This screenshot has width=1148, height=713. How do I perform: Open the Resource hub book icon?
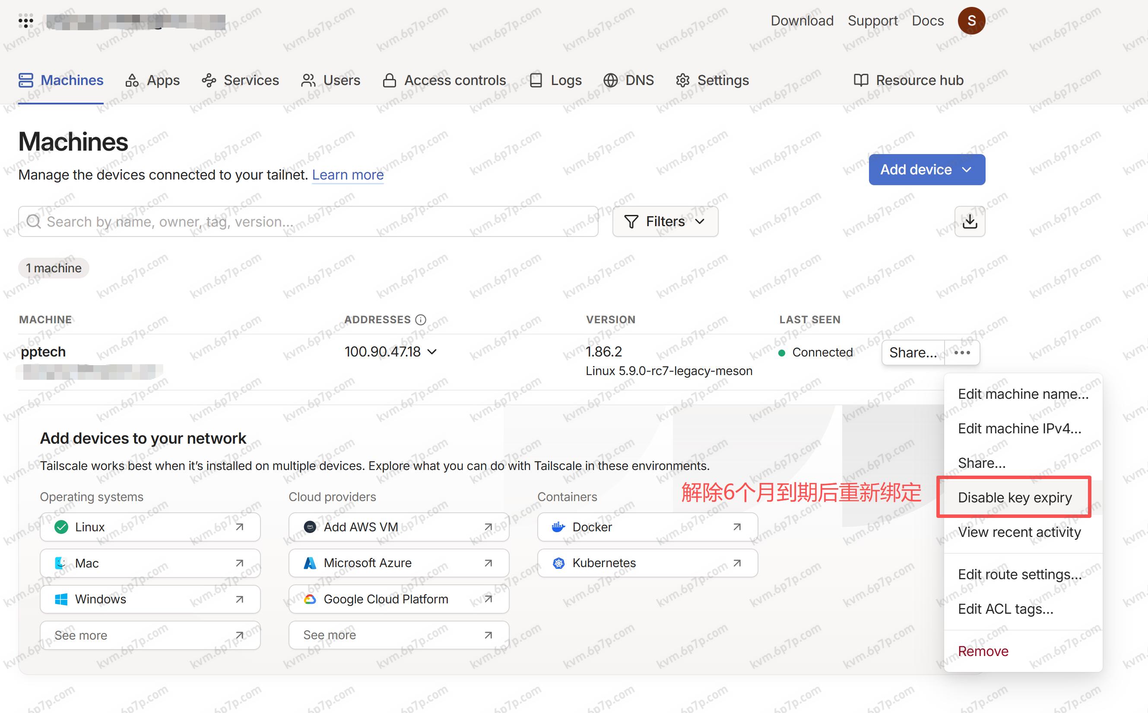[861, 80]
